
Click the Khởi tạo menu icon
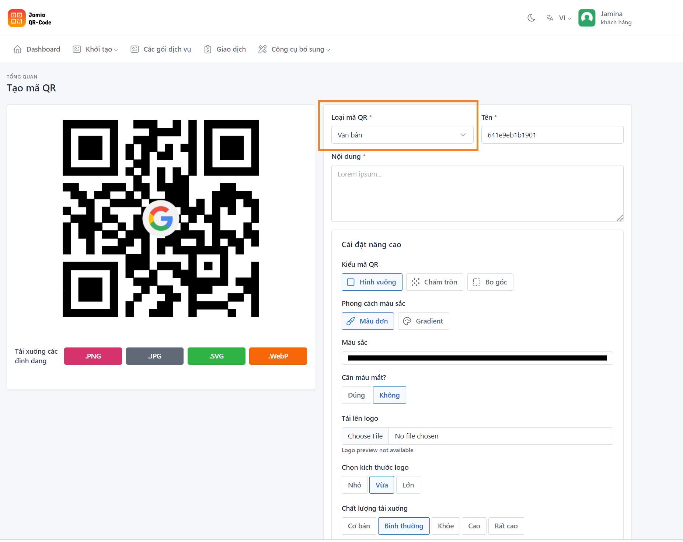(x=77, y=49)
